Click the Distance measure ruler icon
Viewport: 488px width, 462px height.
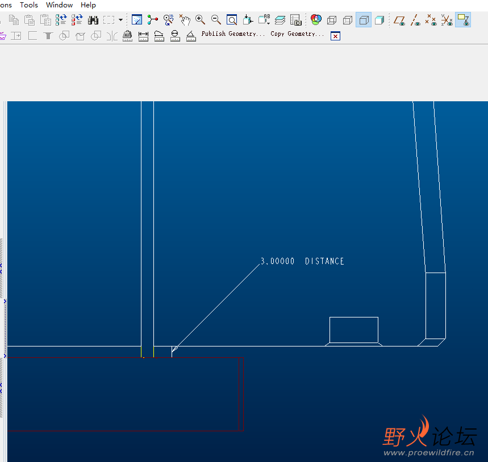point(143,36)
